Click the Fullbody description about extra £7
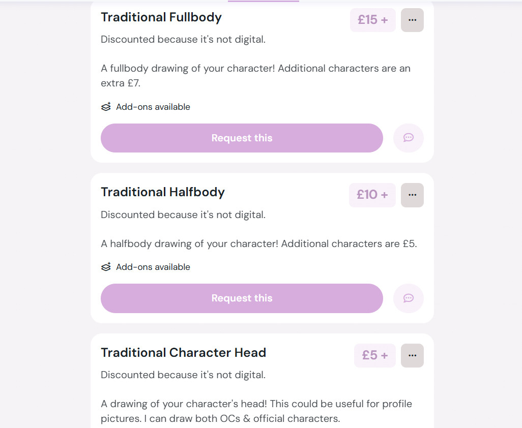The width and height of the screenshot is (522, 428). click(255, 76)
